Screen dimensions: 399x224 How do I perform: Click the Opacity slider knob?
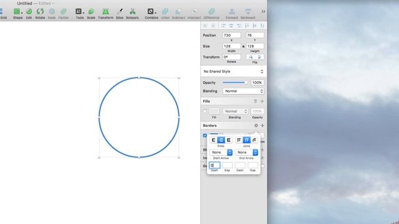(x=246, y=83)
